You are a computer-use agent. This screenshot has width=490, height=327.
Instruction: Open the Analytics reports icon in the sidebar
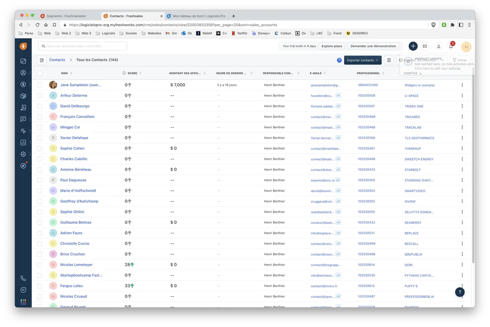coord(23,143)
